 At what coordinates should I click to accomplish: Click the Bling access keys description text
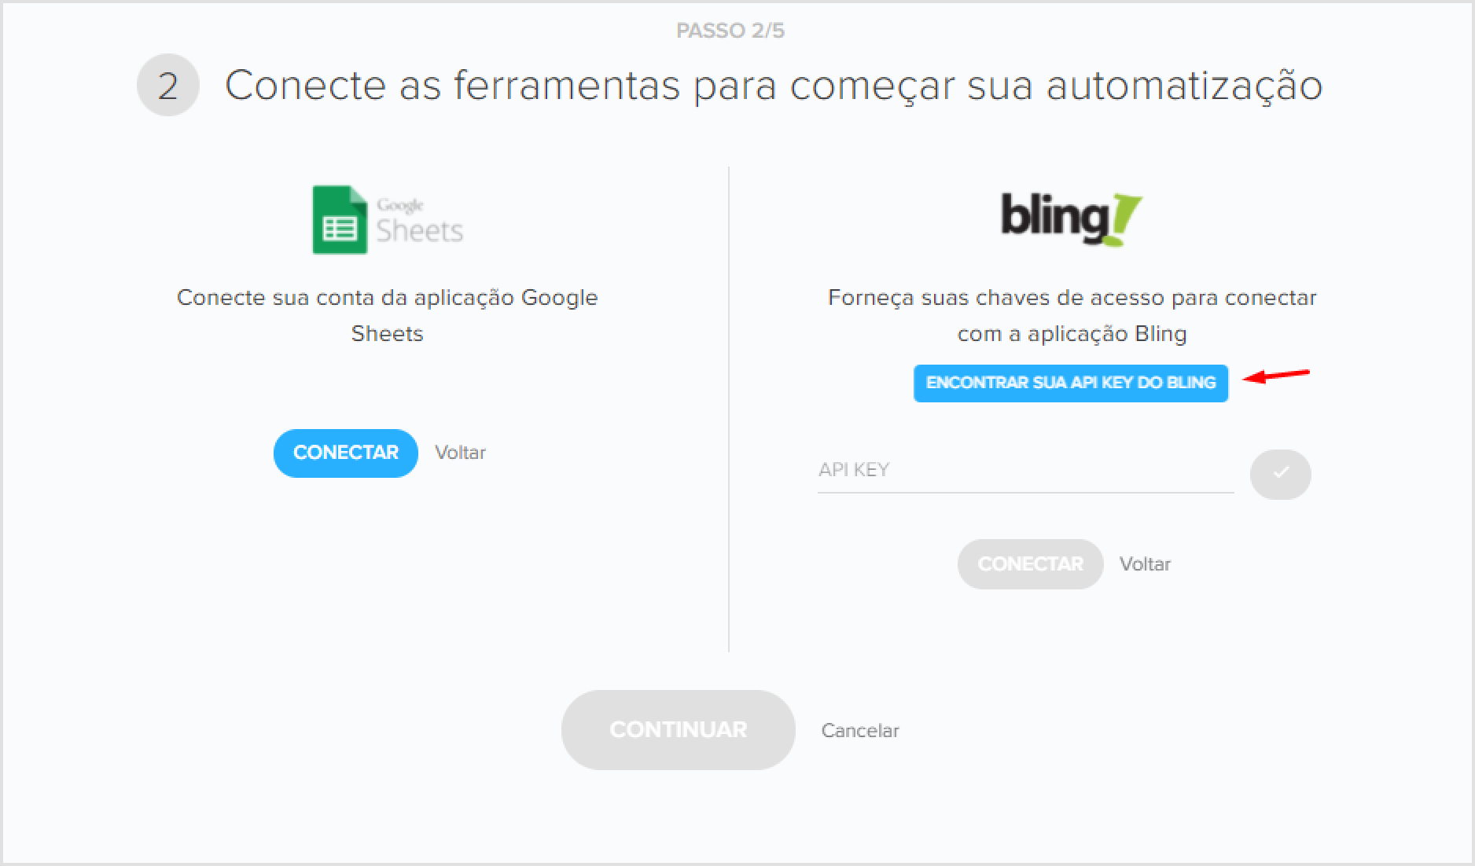click(x=1072, y=315)
